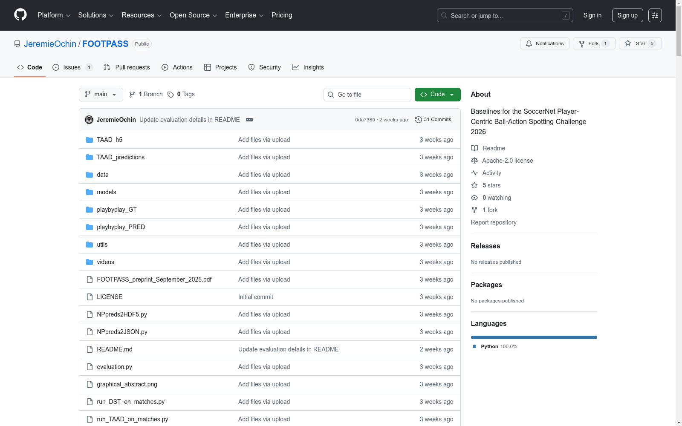The width and height of the screenshot is (682, 426).
Task: Click the fork icon beside 1 fork
Action: click(x=474, y=210)
